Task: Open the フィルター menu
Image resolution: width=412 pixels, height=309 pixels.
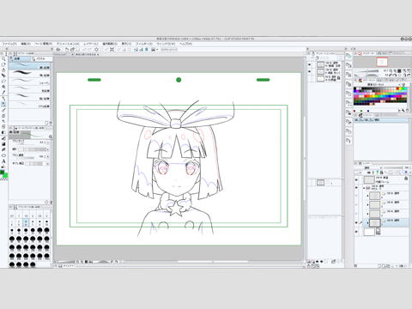Action: tap(144, 44)
